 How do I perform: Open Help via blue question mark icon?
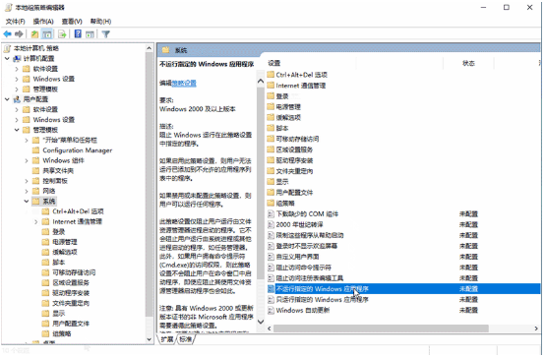(x=78, y=33)
